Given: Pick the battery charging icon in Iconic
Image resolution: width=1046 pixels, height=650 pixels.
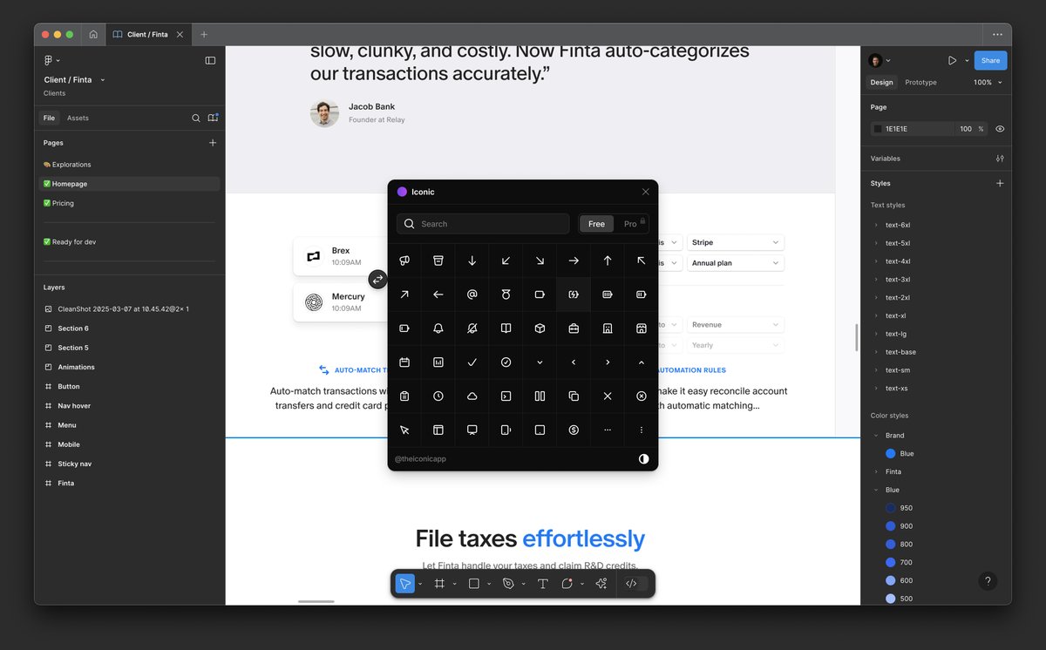Looking at the screenshot, I should [574, 295].
